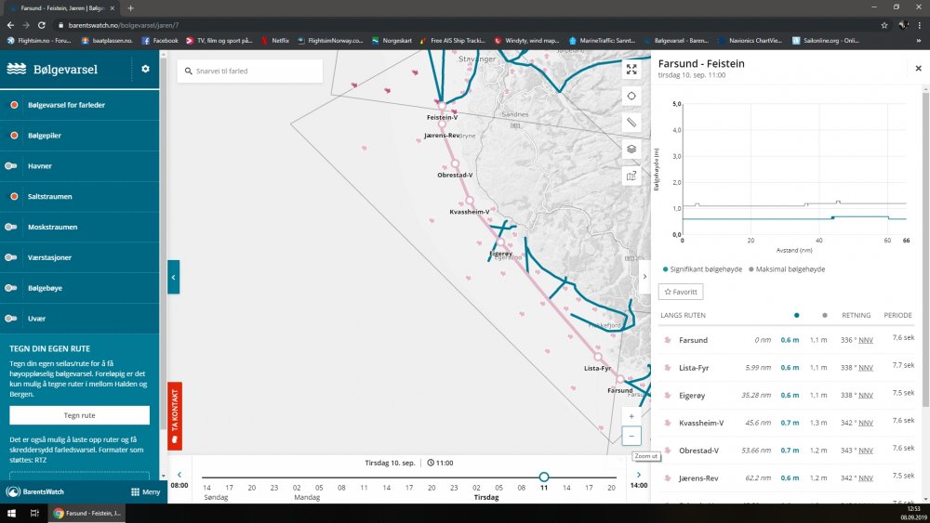Open a new browser tab
Viewport: 930px width, 523px height.
130,8
